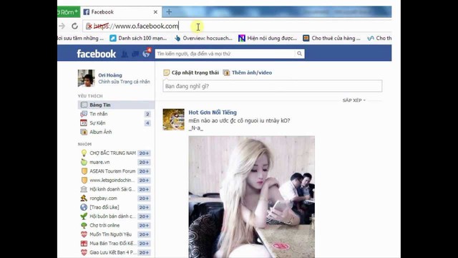Click the Album Ảnh icon
458x258 pixels.
[84, 132]
